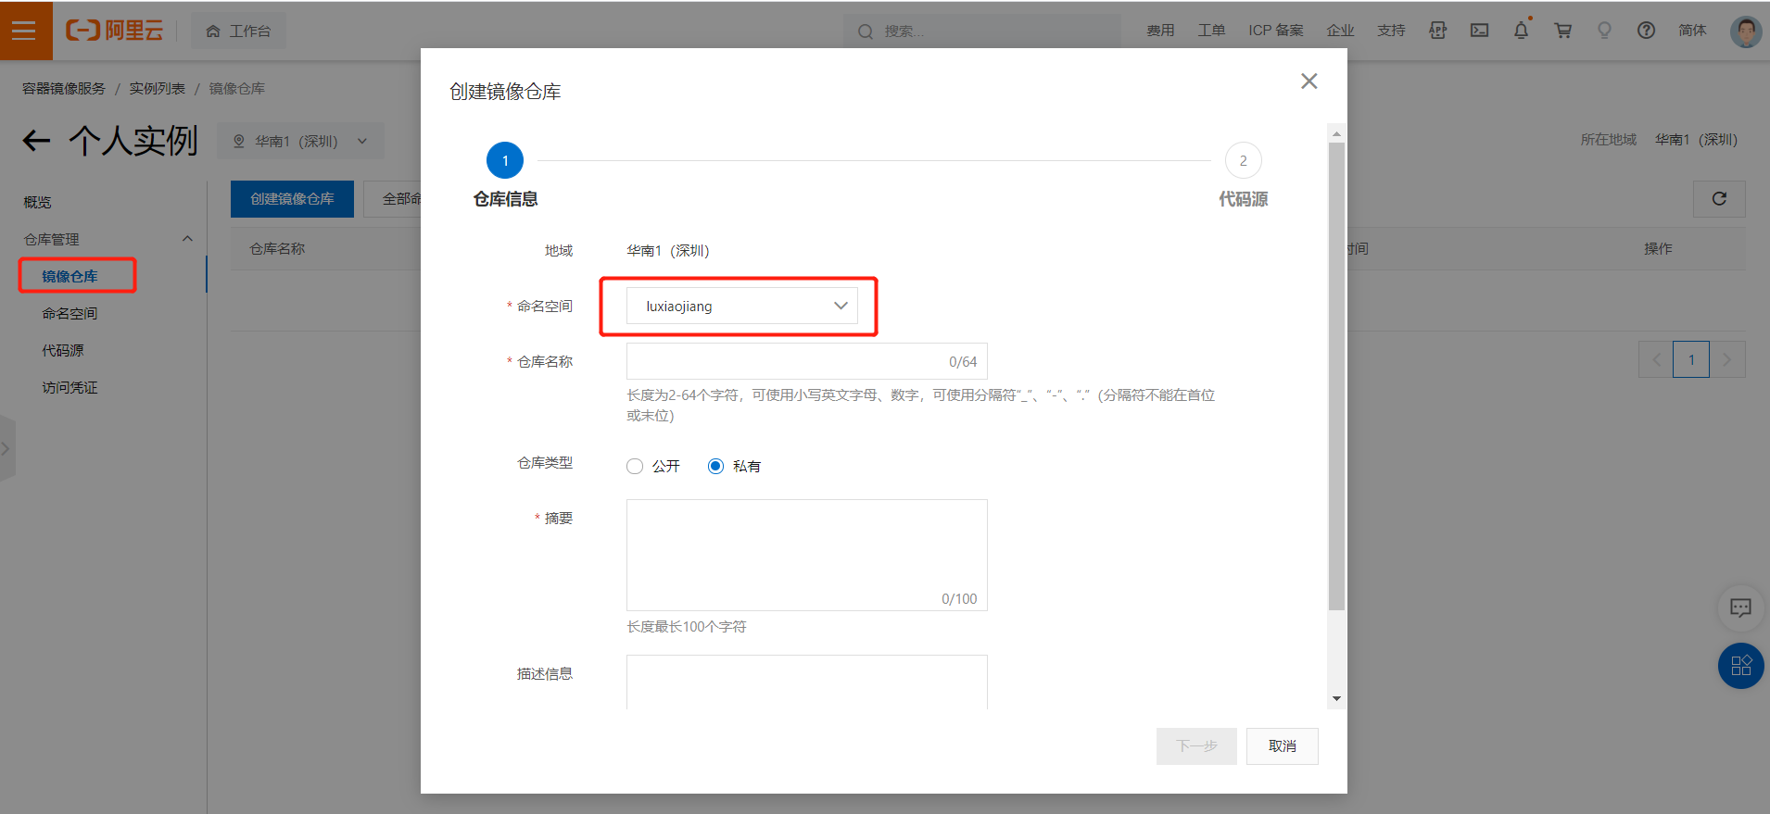This screenshot has width=1770, height=814.
Task: Click the back arrow beside 个人实例
Action: [36, 141]
